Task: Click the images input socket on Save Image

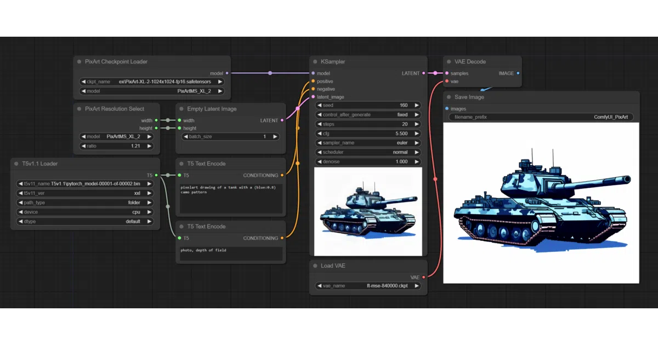Action: [x=446, y=108]
